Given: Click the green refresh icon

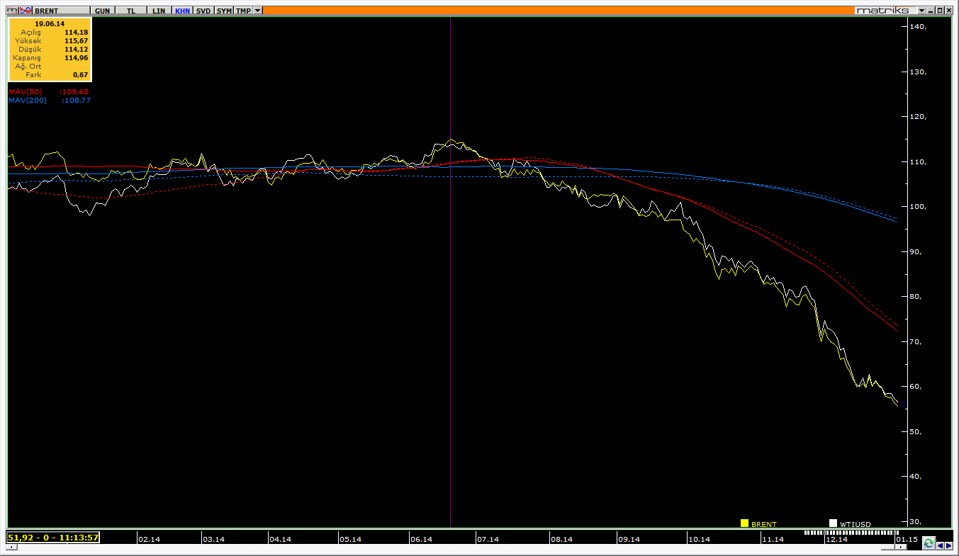Looking at the screenshot, I should click(x=929, y=543).
